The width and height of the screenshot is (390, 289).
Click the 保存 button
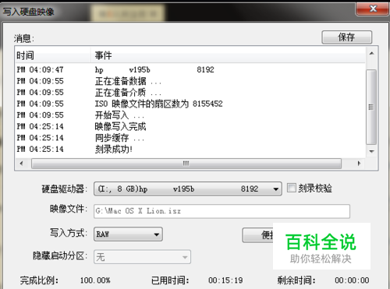click(346, 37)
